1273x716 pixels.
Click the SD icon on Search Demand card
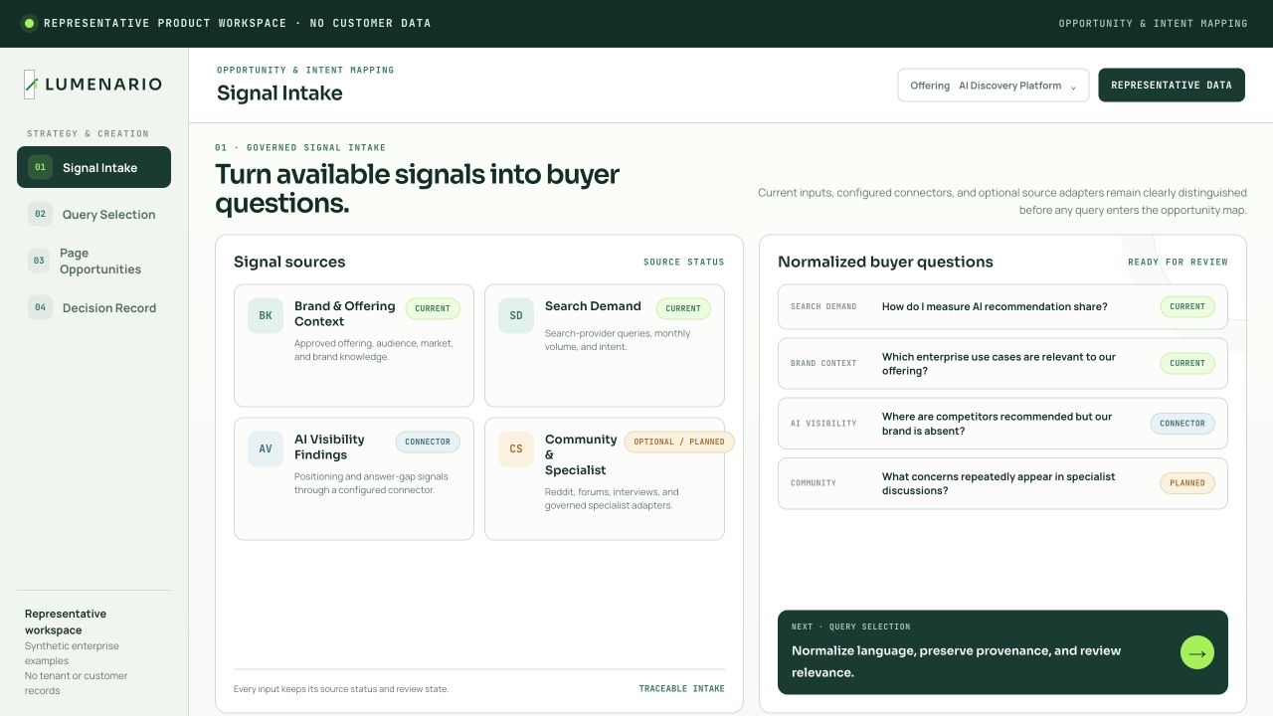tap(516, 316)
